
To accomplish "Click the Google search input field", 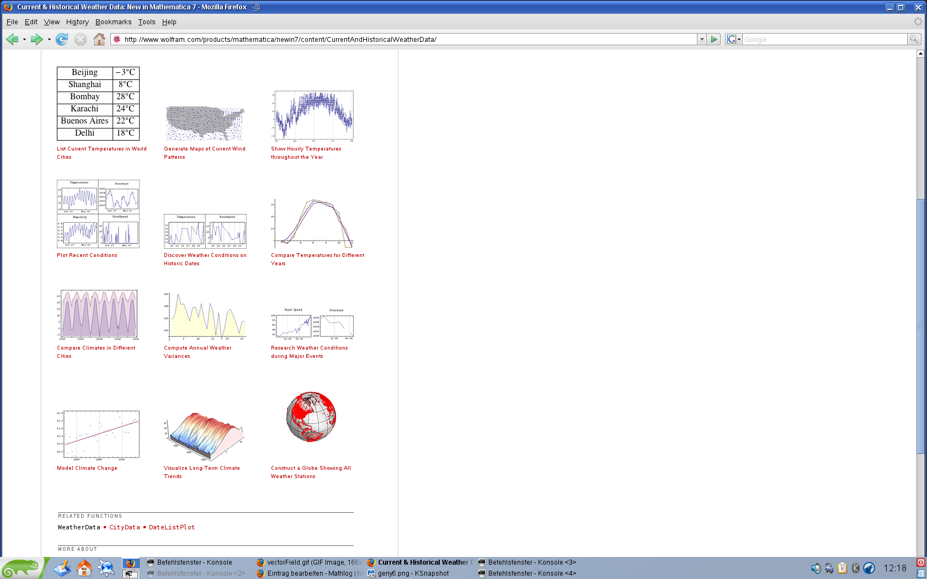I will 824,39.
